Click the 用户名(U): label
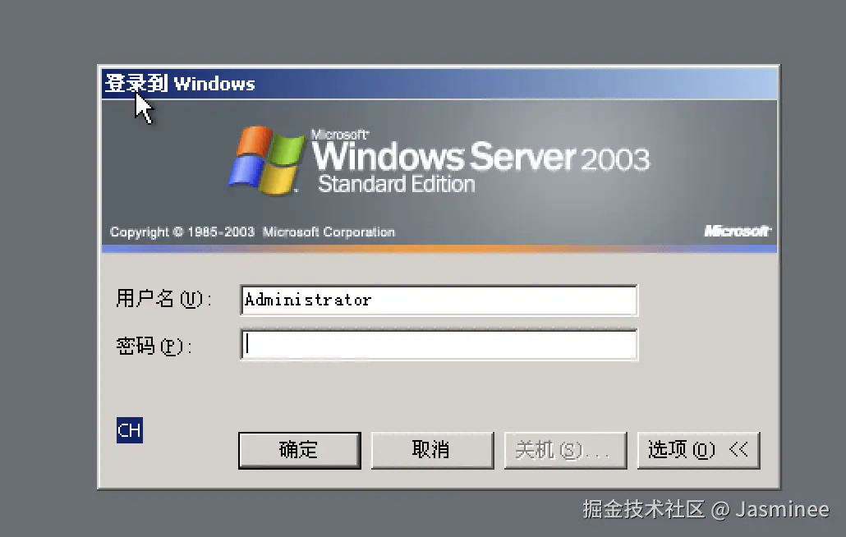This screenshot has width=846, height=537. tap(163, 299)
